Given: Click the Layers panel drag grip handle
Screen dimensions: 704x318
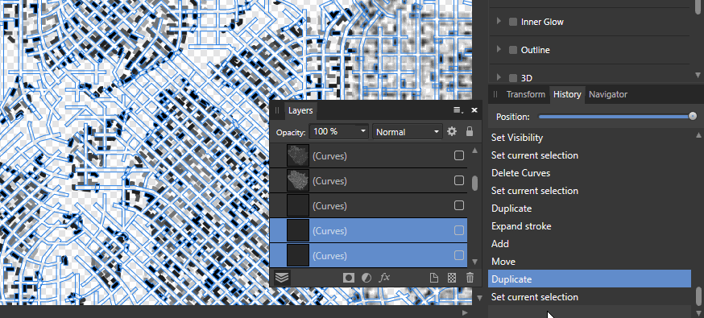Looking at the screenshot, I should pos(277,110).
